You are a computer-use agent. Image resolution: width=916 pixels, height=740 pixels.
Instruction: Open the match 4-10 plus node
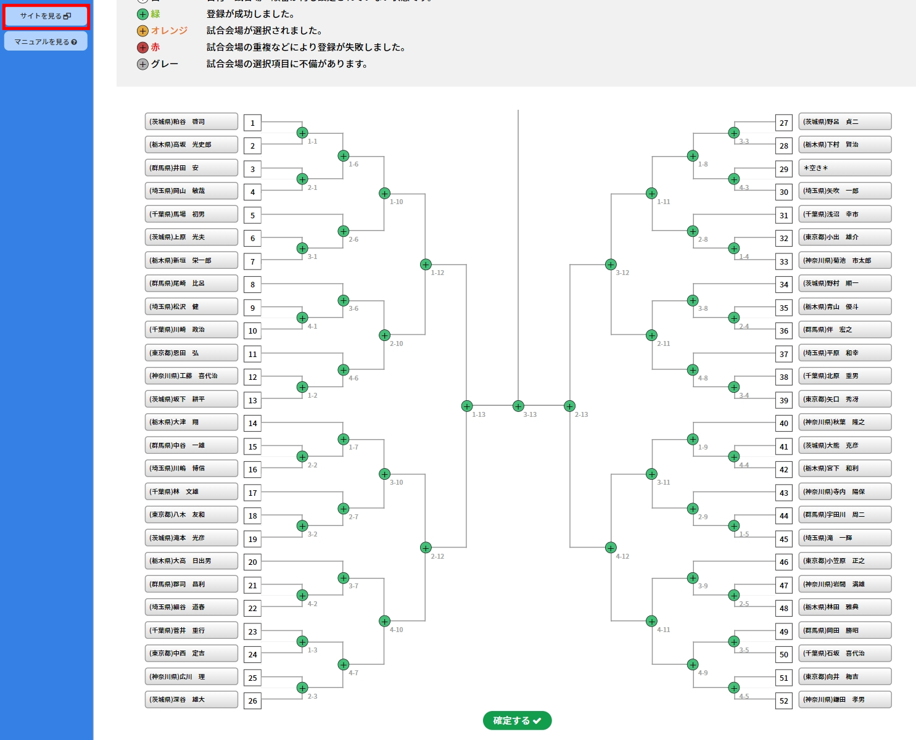point(384,621)
